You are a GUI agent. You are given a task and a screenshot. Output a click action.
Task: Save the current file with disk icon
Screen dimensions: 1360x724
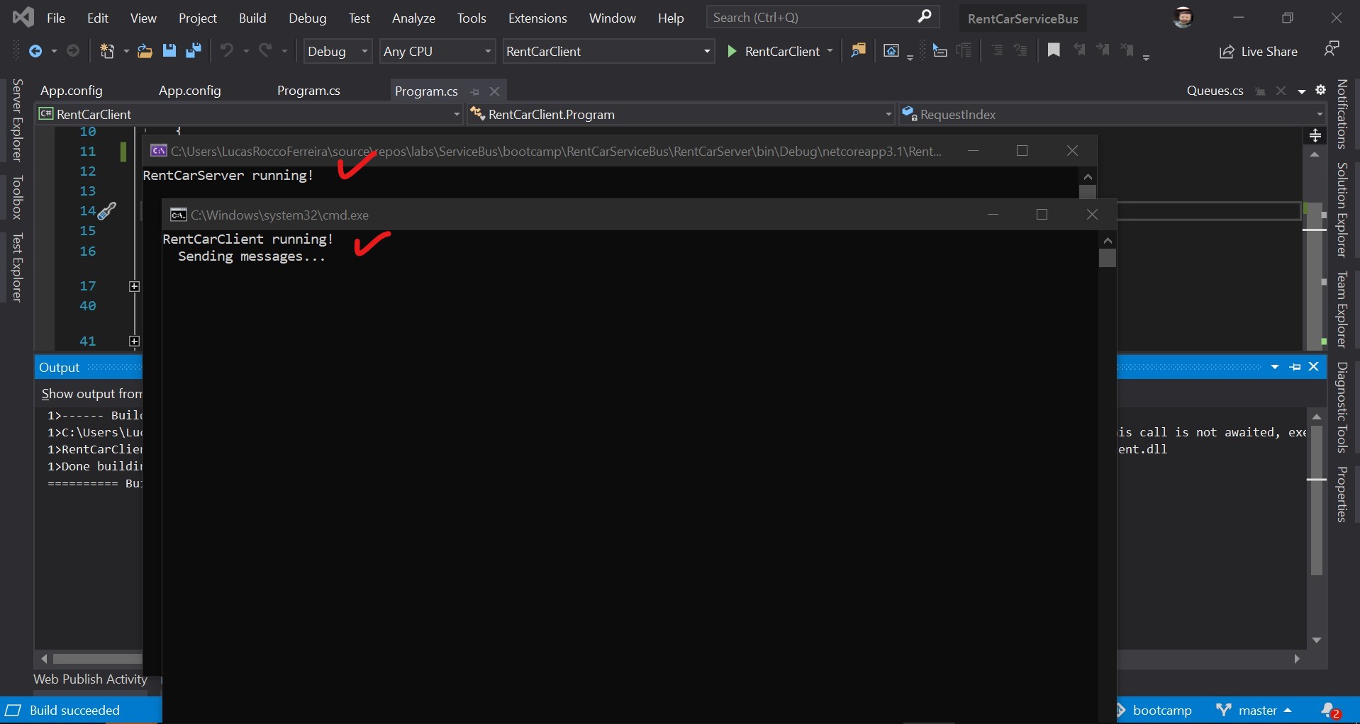(169, 51)
